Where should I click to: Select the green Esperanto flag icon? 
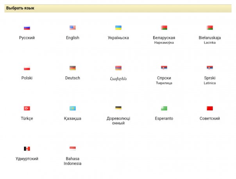point(164,108)
